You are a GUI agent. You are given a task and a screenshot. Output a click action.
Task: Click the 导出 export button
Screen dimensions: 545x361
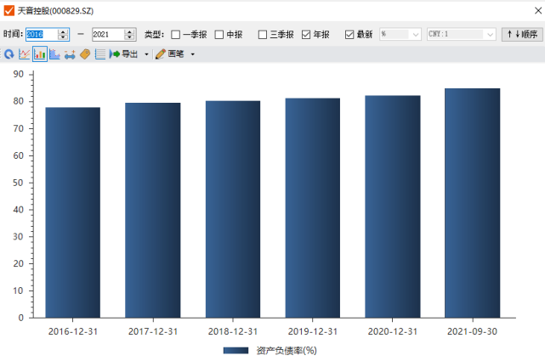point(124,54)
